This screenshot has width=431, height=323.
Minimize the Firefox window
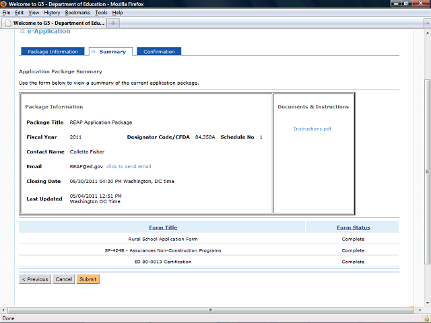pyautogui.click(x=396, y=3)
